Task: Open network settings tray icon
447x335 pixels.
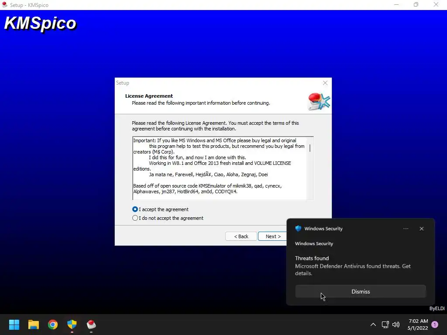Action: click(385, 325)
